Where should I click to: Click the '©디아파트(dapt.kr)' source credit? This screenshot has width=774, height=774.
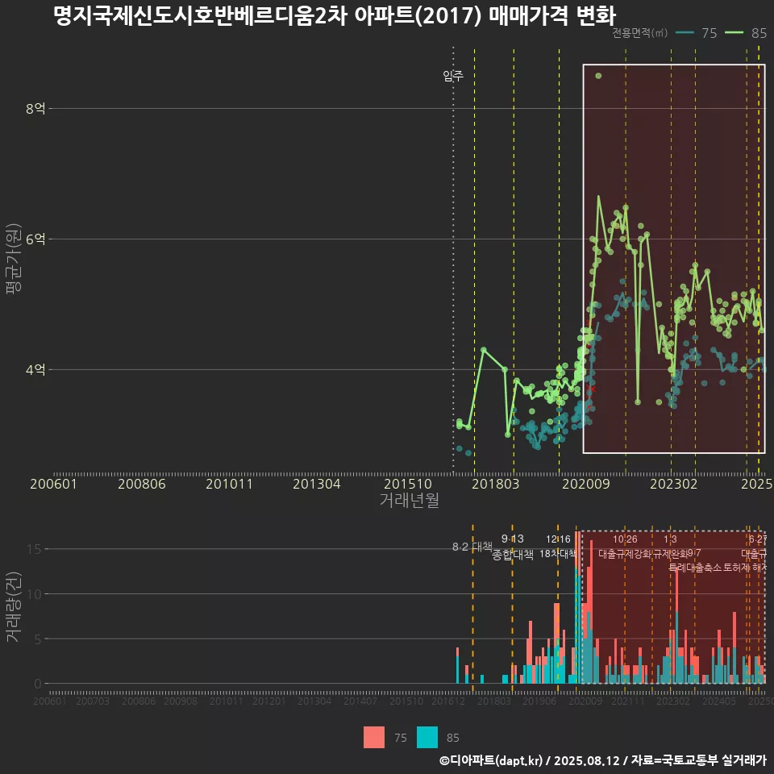[491, 760]
